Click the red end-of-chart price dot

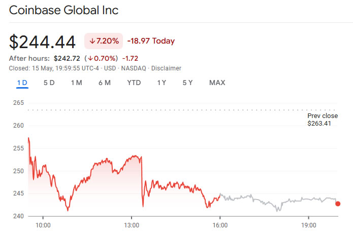tap(338, 204)
